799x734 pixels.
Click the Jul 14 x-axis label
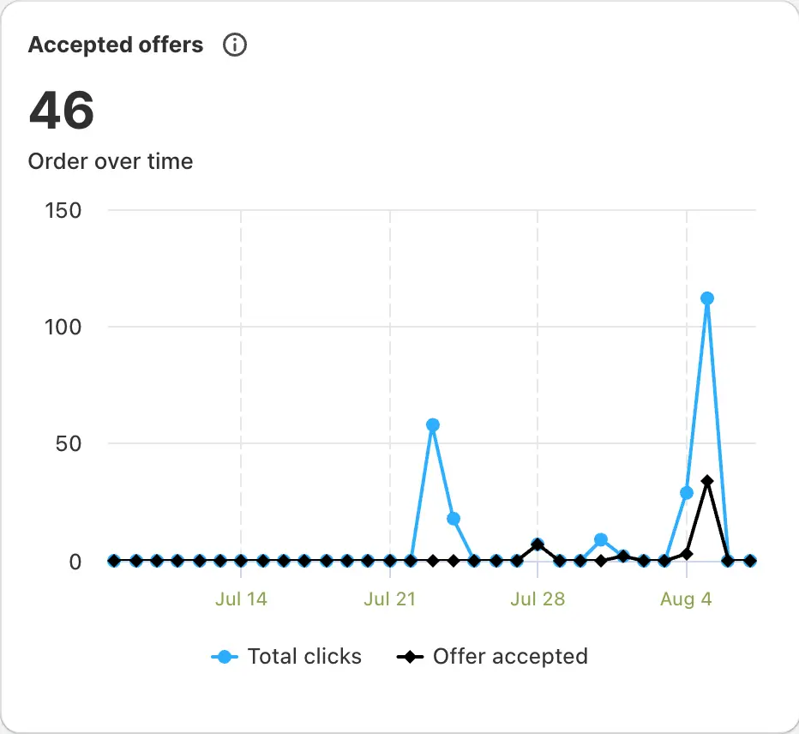click(x=241, y=599)
